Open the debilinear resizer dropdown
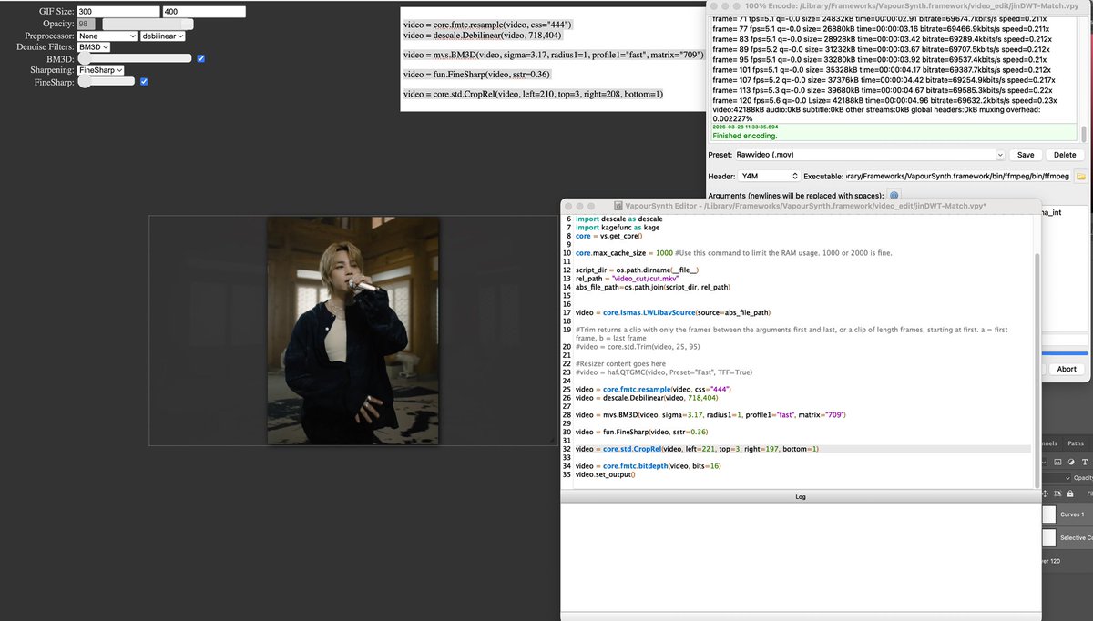 coord(163,36)
